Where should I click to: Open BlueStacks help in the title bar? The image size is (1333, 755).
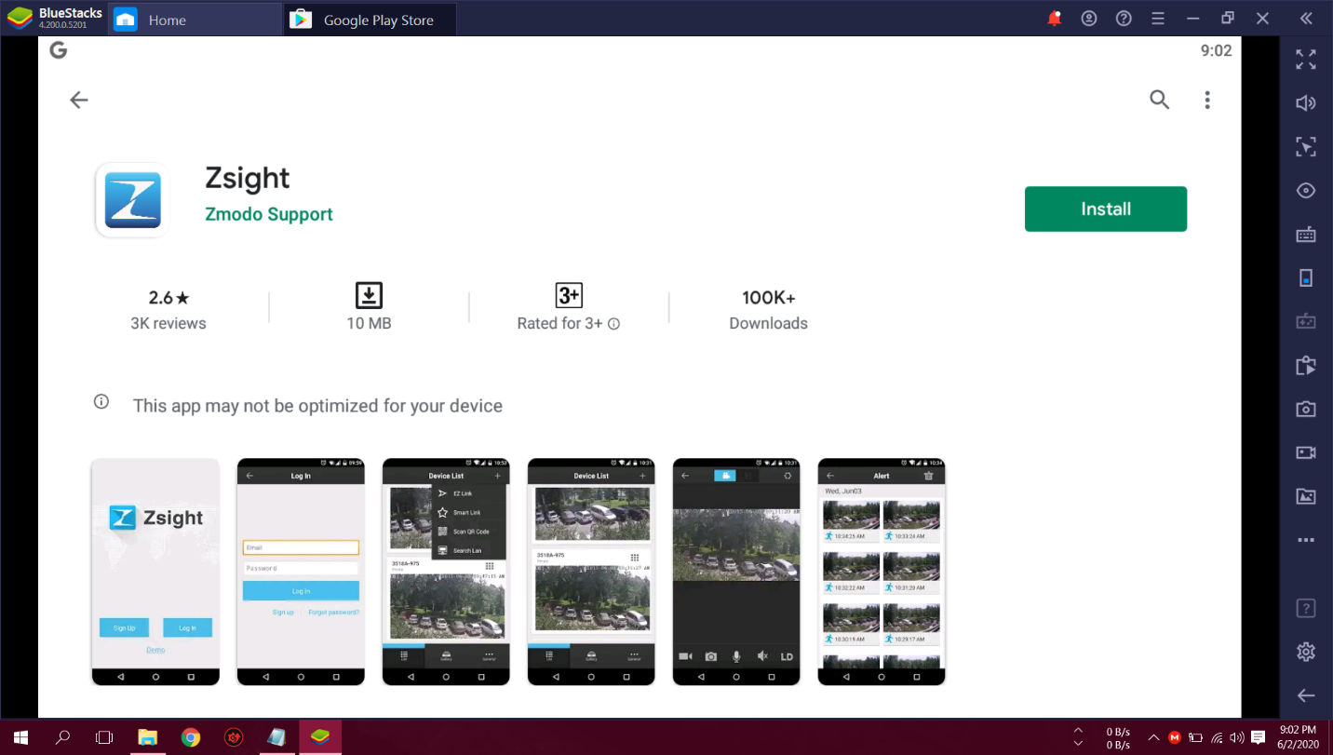pyautogui.click(x=1124, y=19)
